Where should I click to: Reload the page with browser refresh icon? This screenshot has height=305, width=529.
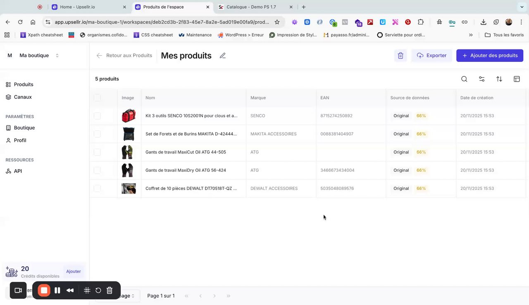pos(20,22)
